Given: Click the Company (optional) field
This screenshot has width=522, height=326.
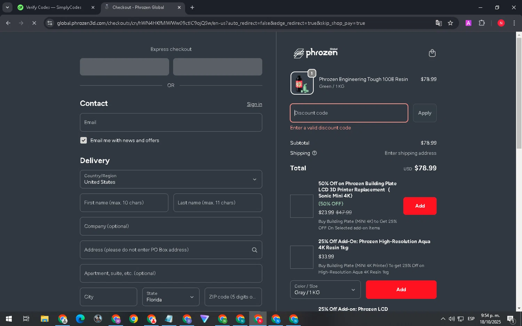Looking at the screenshot, I should coord(171,226).
